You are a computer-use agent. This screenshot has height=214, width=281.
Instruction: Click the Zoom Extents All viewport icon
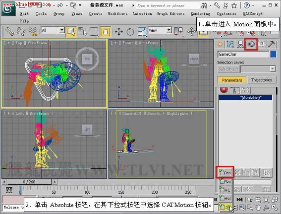[x=275, y=200]
